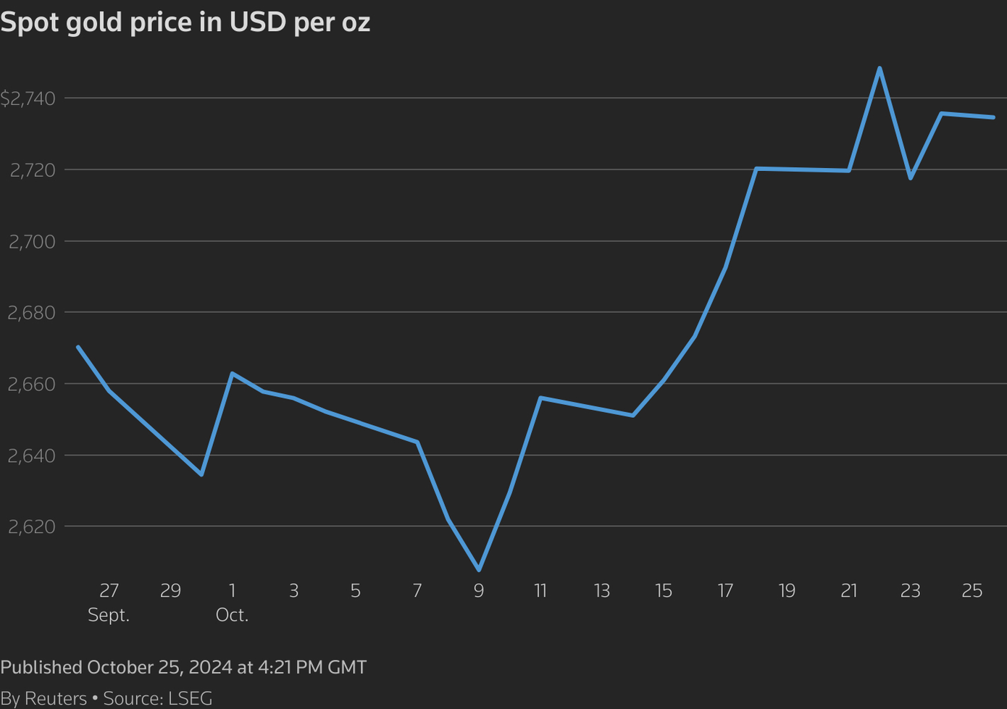The height and width of the screenshot is (709, 1007).
Task: Click the line's highest peak near Oct 22
Action: (x=879, y=68)
